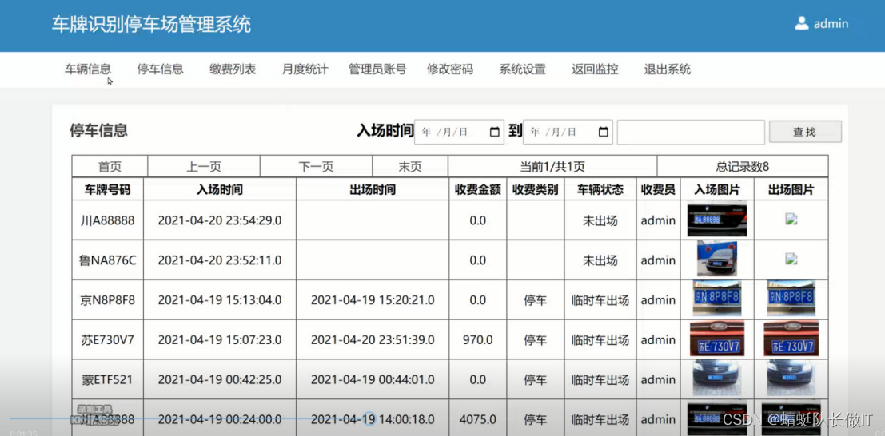Click the admin username text in header
The image size is (885, 436).
(831, 24)
